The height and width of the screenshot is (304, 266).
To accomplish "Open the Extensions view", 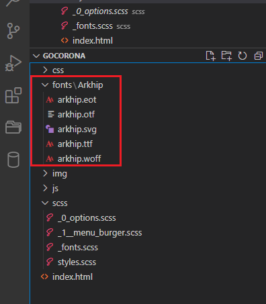I will [13, 95].
